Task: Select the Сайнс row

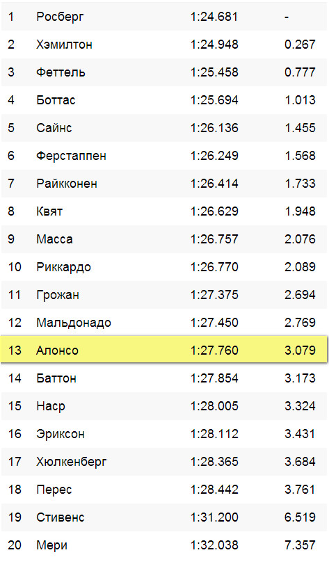Action: click(x=164, y=128)
